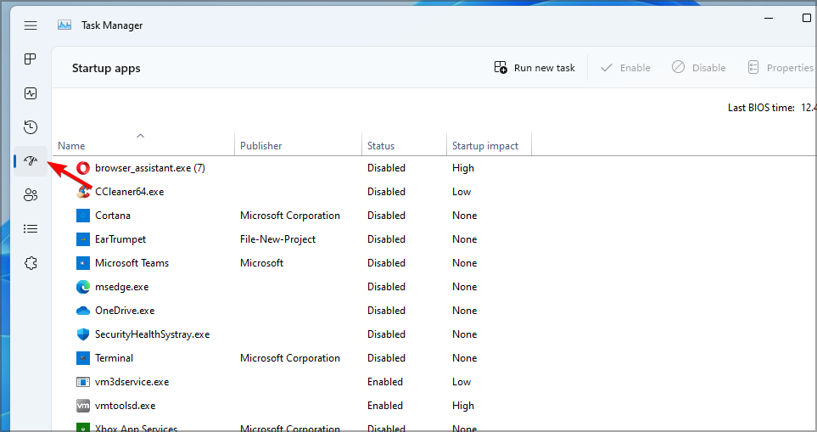This screenshot has width=817, height=432.
Task: Click the Cortana app icon
Action: pos(83,216)
